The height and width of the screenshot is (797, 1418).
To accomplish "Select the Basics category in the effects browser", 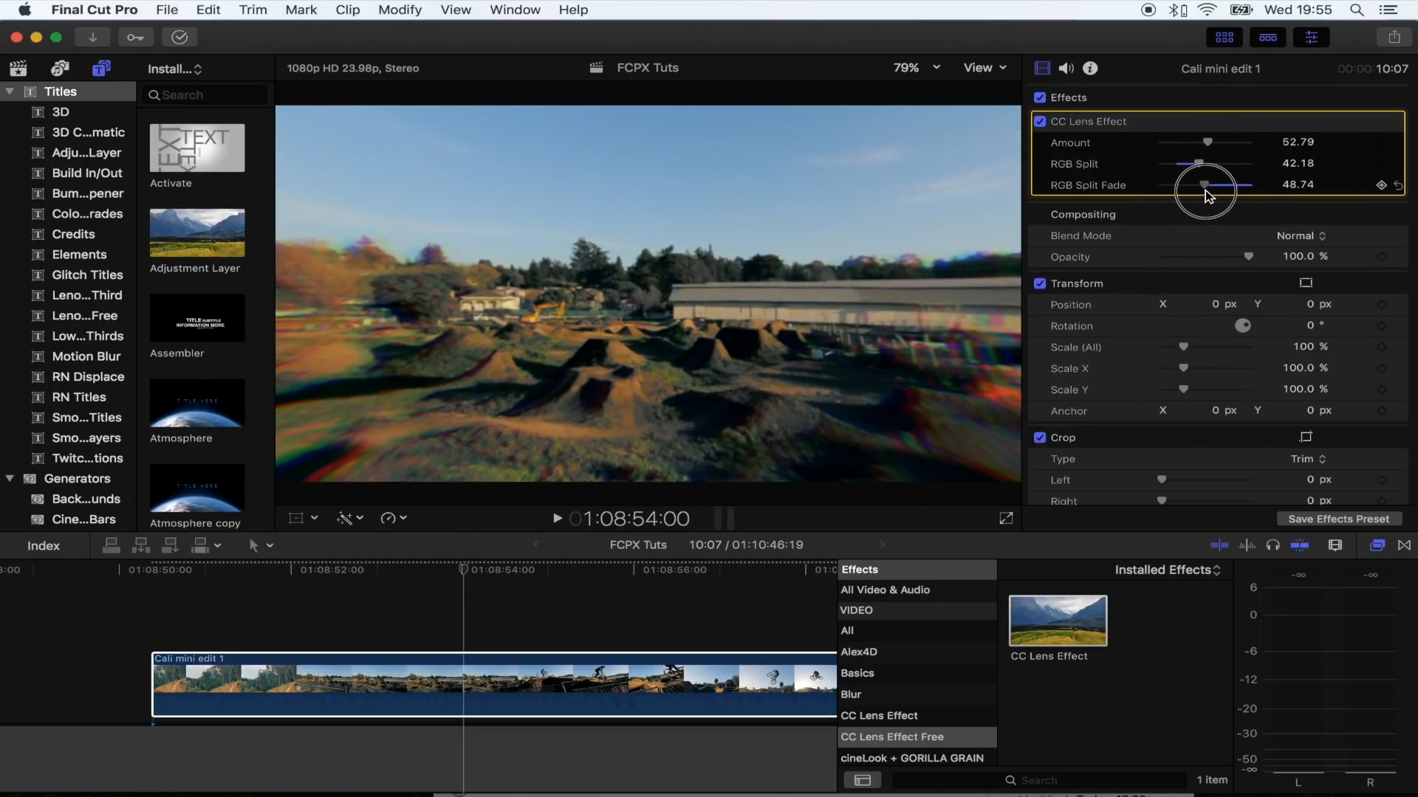I will click(x=857, y=673).
